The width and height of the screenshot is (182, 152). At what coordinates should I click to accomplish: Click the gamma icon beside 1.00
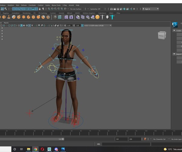point(74,26)
